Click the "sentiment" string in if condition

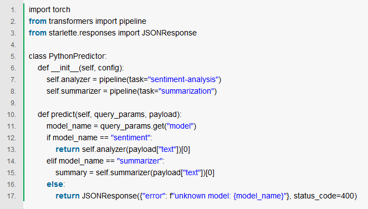pyautogui.click(x=130, y=137)
